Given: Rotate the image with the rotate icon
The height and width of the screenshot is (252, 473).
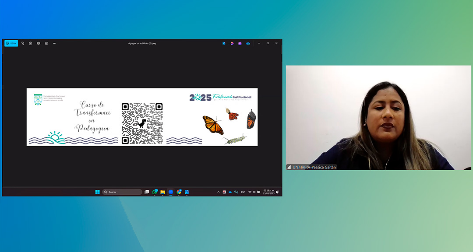Looking at the screenshot, I should (x=22, y=43).
